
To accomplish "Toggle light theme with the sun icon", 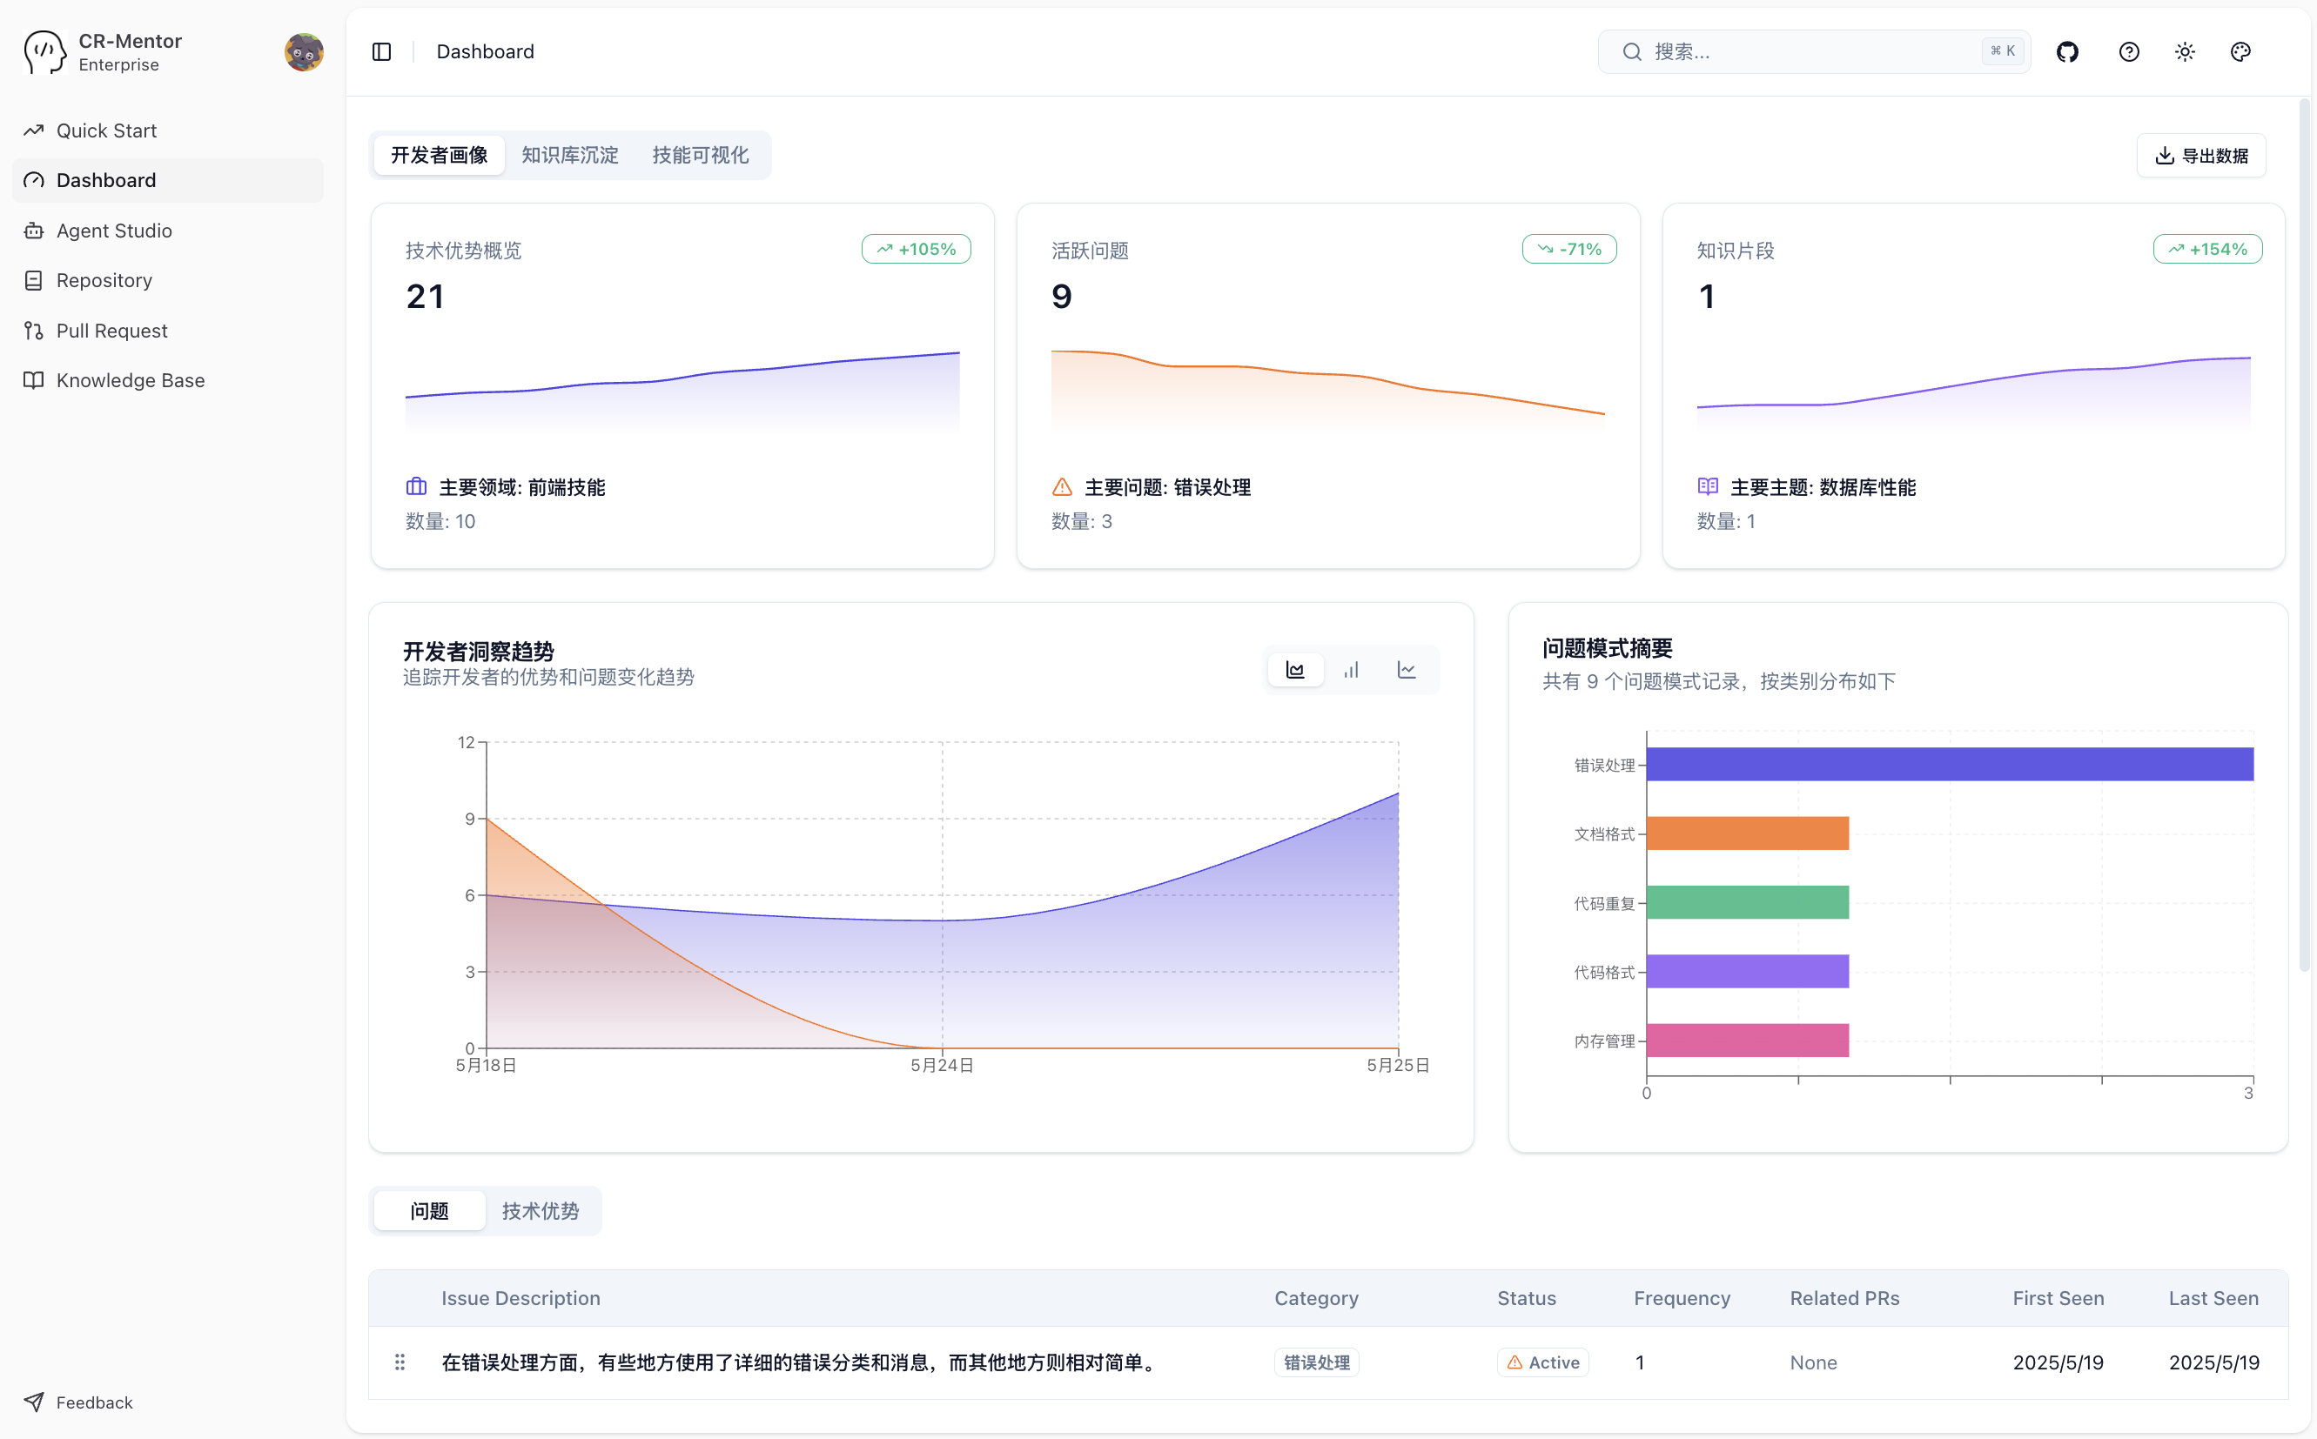I will point(2185,51).
